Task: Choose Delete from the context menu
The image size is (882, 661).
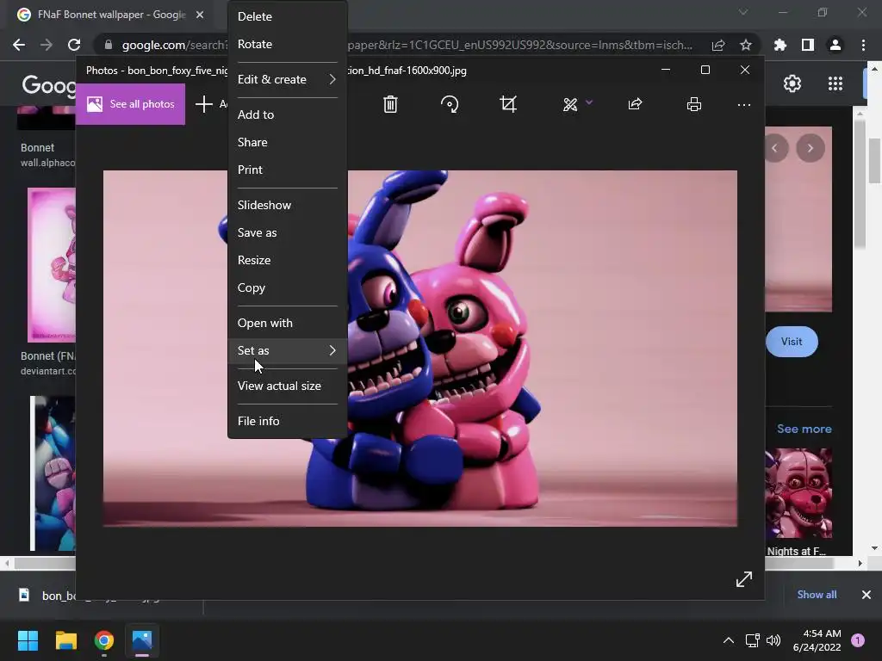Action: [287, 16]
